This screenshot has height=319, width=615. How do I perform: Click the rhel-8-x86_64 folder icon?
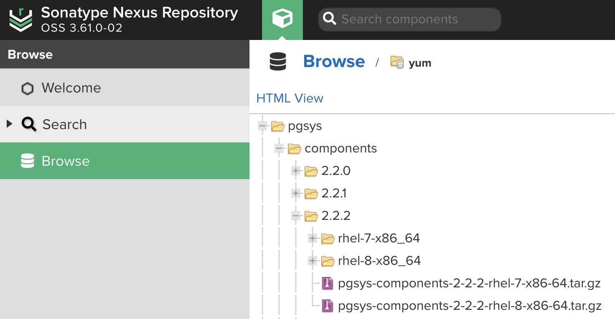(x=328, y=261)
